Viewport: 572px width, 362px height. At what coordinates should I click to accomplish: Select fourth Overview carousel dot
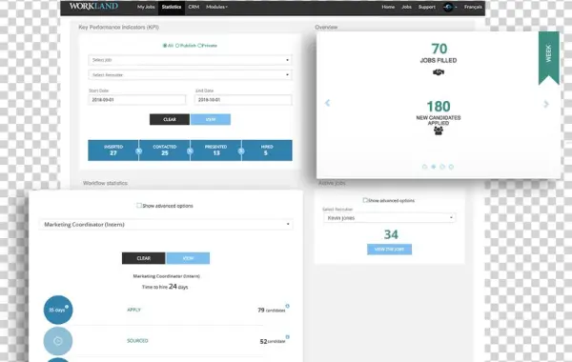451,167
